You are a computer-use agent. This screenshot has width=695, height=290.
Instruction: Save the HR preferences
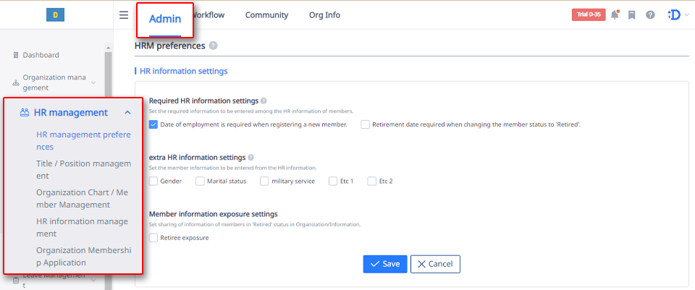point(384,264)
